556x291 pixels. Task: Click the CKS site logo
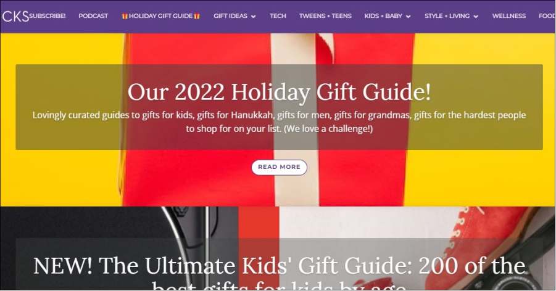point(15,16)
